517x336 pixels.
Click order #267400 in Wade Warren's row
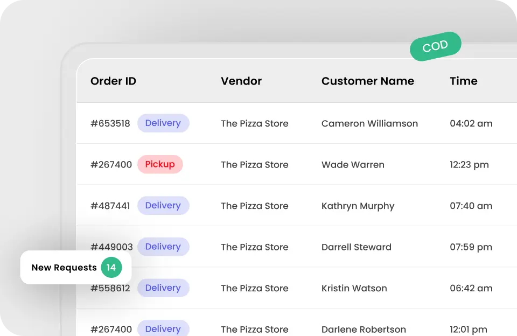(111, 165)
